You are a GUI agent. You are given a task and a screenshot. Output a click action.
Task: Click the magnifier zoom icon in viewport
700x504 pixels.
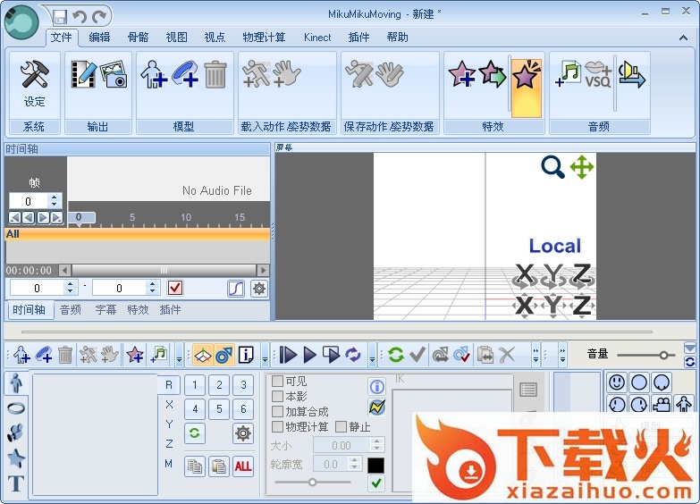553,167
